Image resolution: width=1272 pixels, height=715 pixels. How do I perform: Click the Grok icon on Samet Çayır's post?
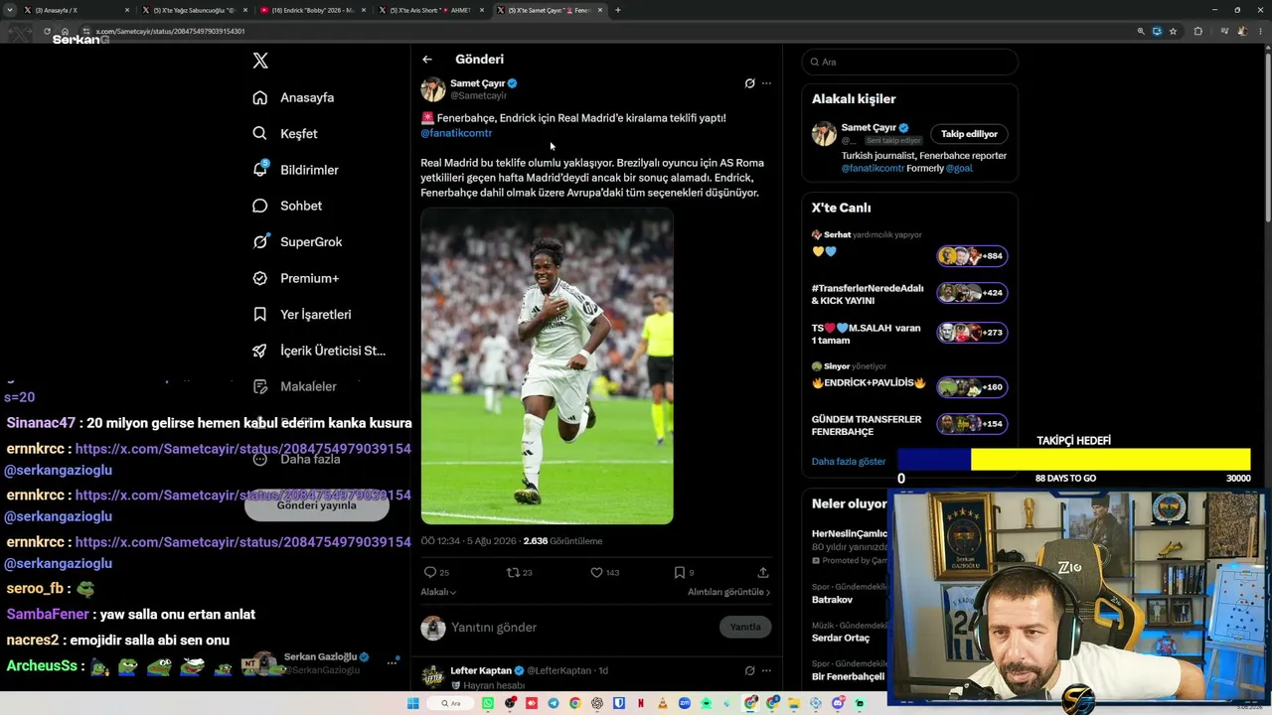pyautogui.click(x=749, y=83)
